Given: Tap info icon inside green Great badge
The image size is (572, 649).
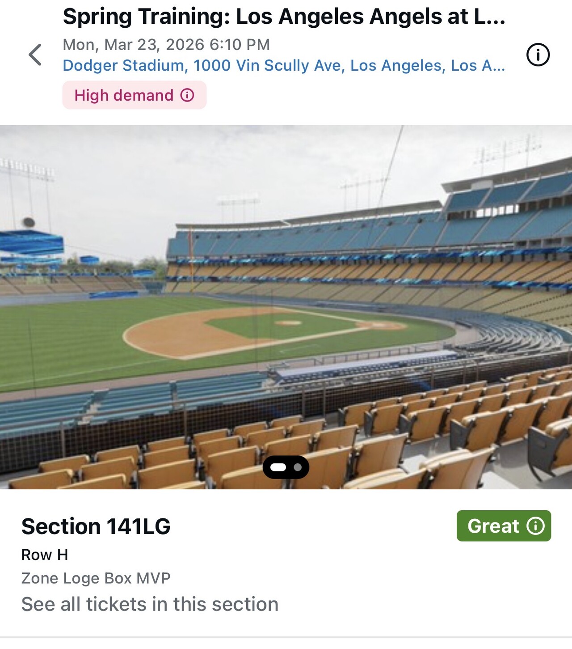Looking at the screenshot, I should (535, 526).
